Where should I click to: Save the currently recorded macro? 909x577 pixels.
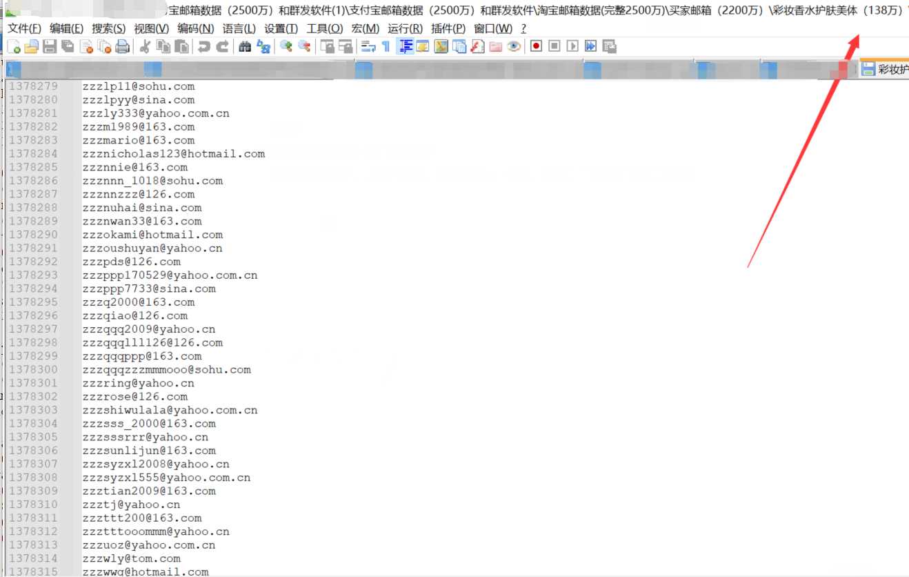(x=609, y=46)
